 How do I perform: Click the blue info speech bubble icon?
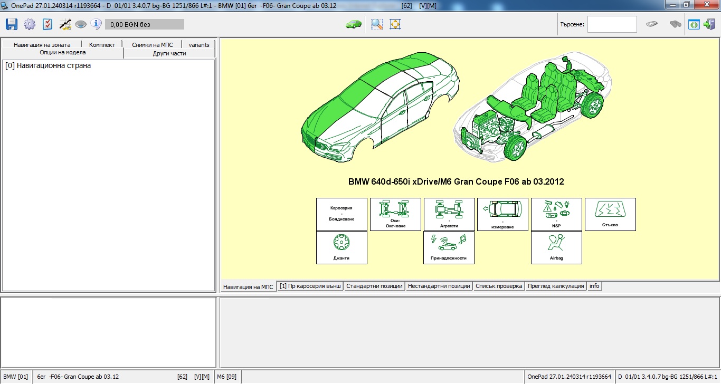(96, 24)
